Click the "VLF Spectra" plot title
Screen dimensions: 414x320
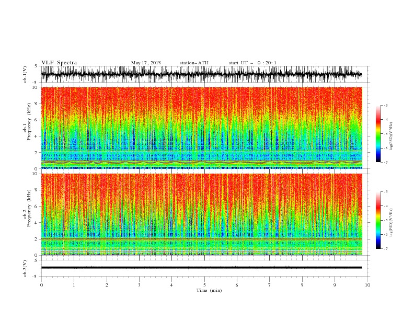click(59, 63)
